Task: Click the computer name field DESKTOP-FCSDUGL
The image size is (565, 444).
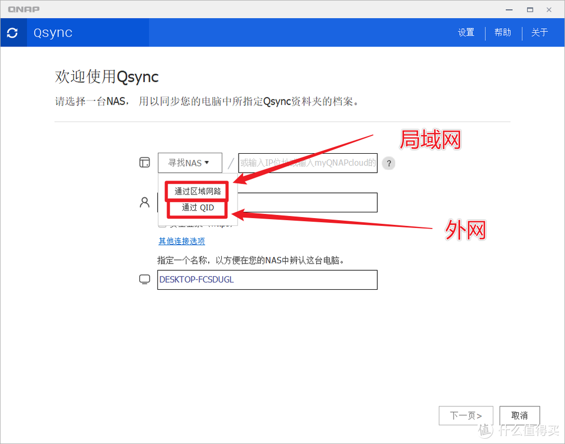Action: (267, 280)
